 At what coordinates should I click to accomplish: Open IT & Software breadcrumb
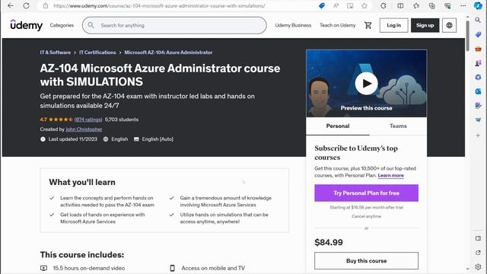(56, 53)
